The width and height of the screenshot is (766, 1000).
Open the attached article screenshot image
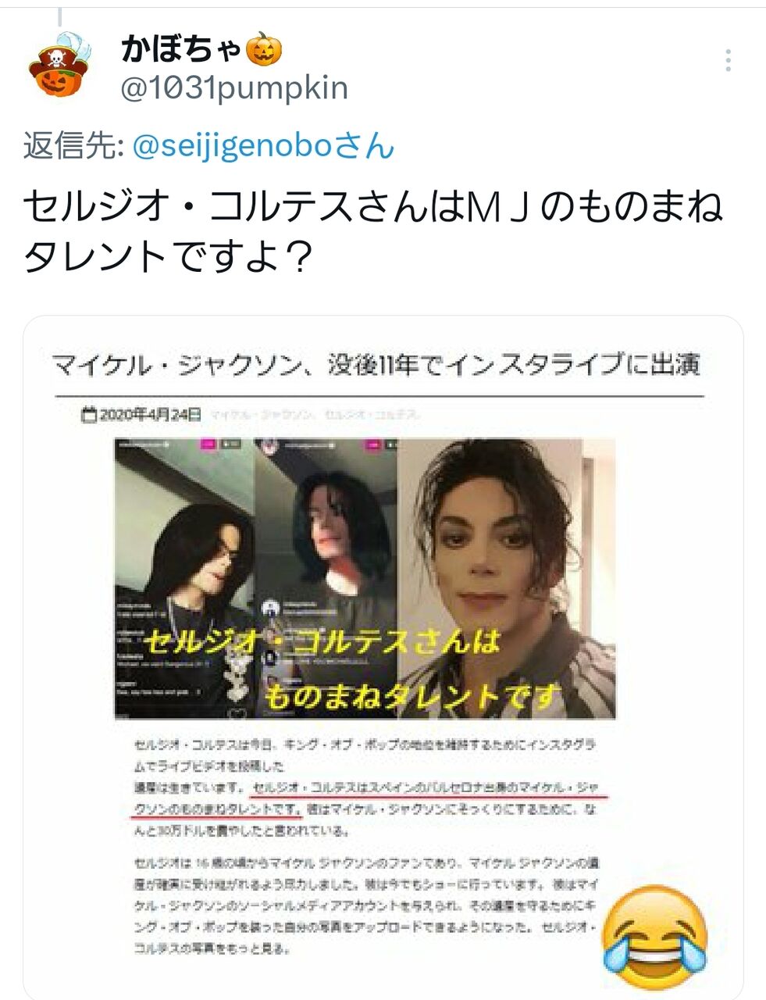(383, 656)
